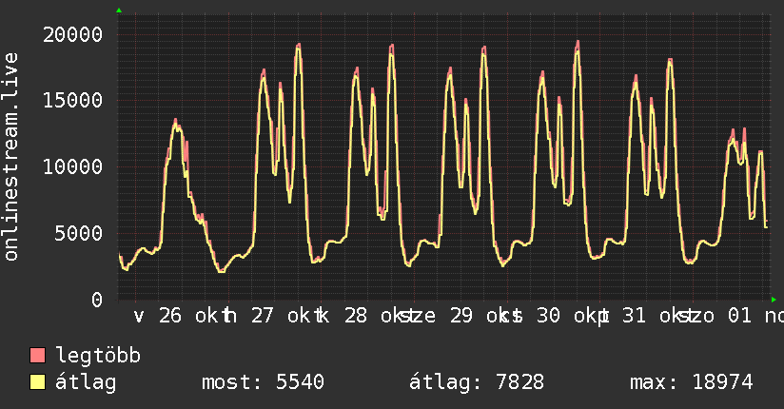The height and width of the screenshot is (409, 784).
Task: Click the 0 y-axis label
Action: [x=97, y=300]
